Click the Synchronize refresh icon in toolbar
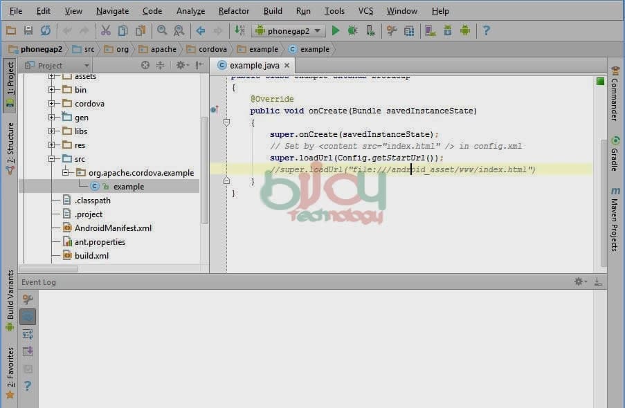 point(46,30)
